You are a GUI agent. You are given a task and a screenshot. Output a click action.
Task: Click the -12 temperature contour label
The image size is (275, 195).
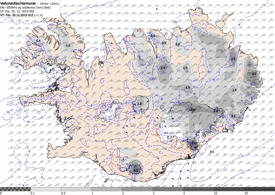[51, 25]
